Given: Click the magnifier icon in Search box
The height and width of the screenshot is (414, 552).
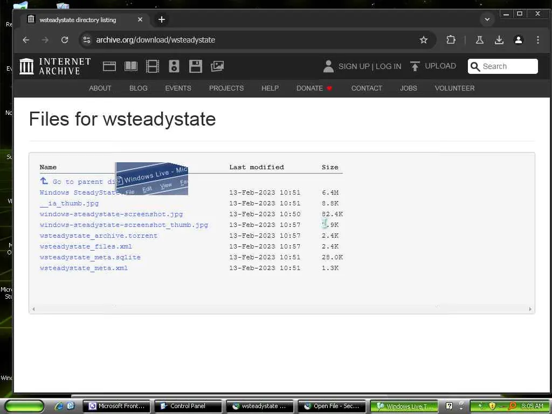Looking at the screenshot, I should coord(475,66).
